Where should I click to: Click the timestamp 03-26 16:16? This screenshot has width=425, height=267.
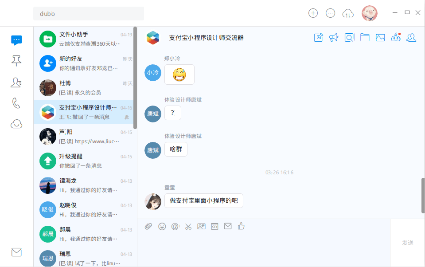pyautogui.click(x=280, y=172)
